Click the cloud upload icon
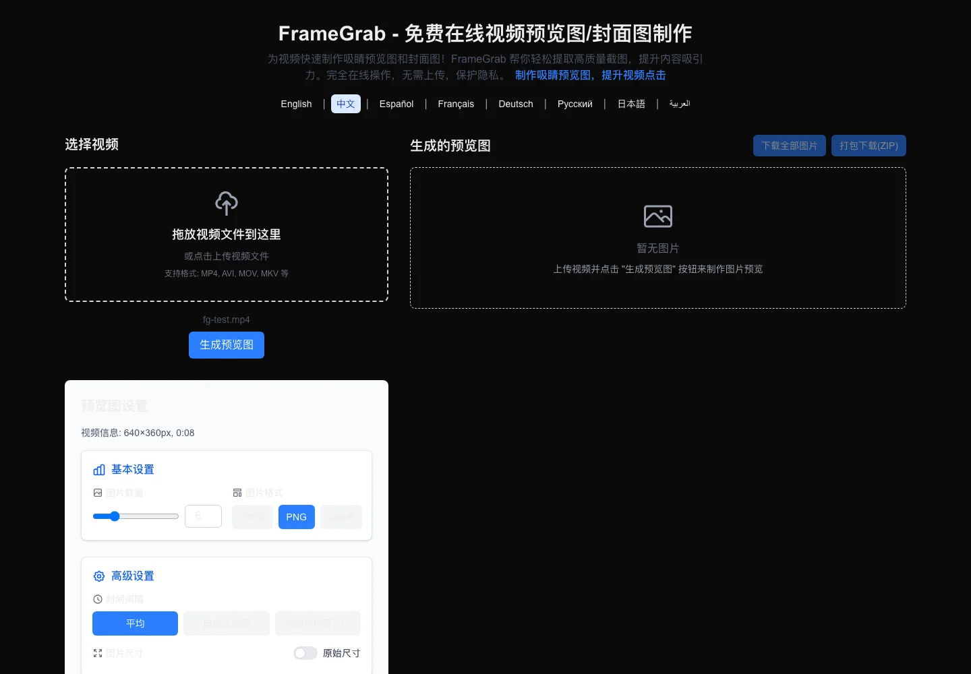This screenshot has width=971, height=674. [227, 203]
